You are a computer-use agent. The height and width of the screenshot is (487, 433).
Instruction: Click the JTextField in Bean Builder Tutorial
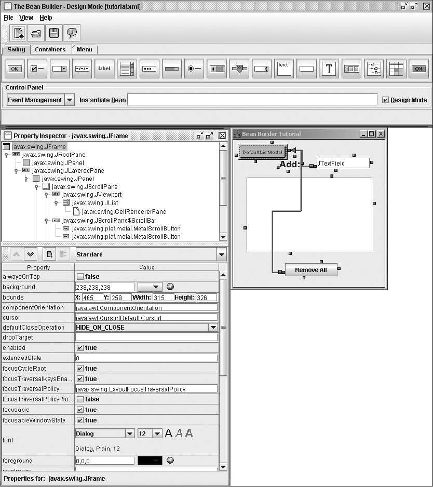(343, 163)
